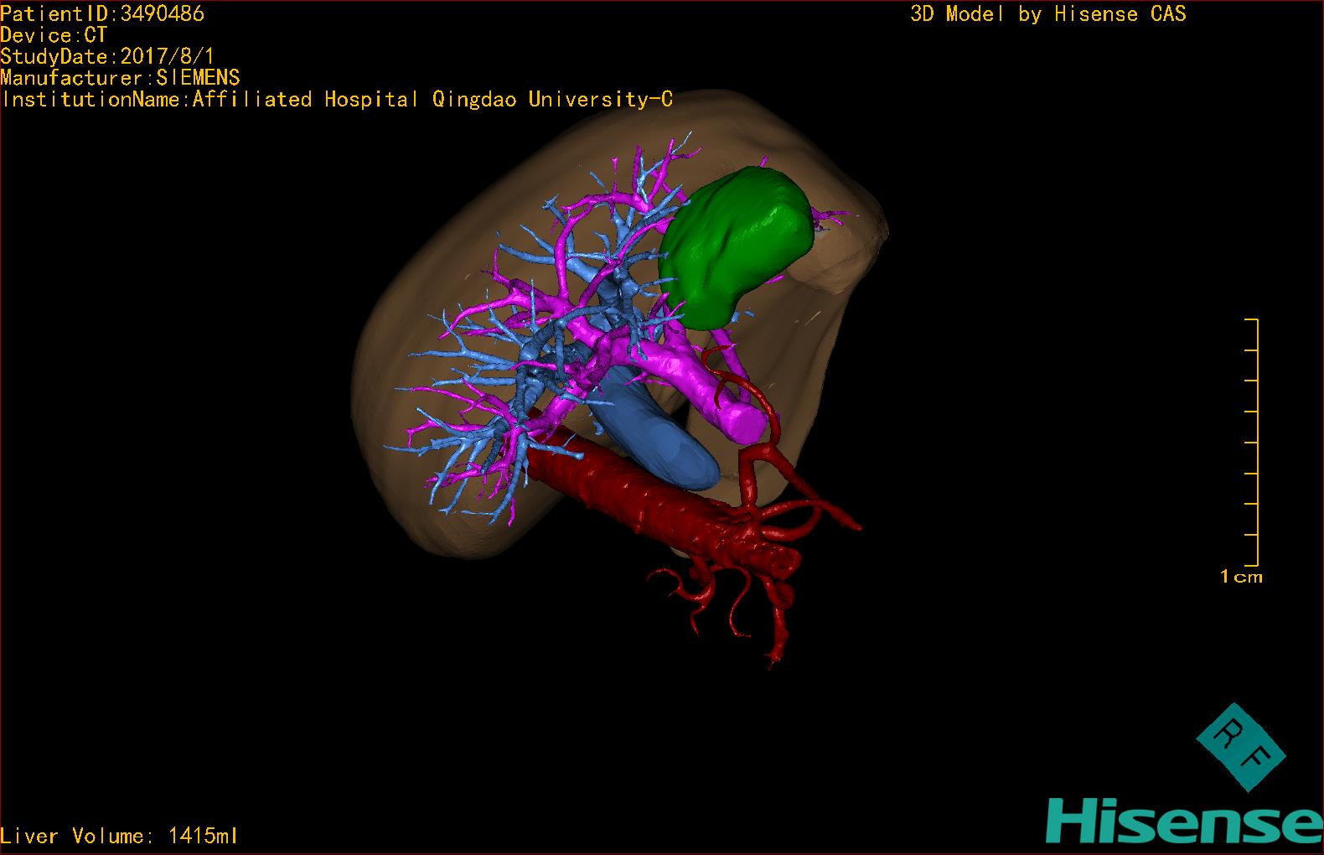
Task: Click the StudyDate:2017/8/1 text
Action: pyautogui.click(x=108, y=57)
